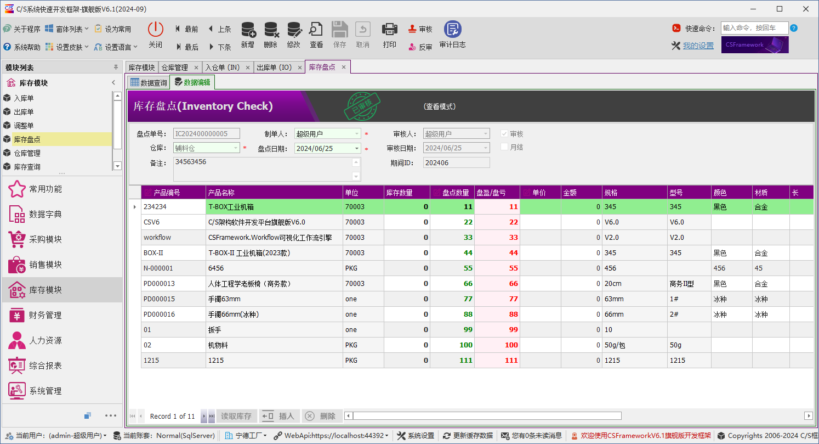The width and height of the screenshot is (819, 444).
Task: Open 常用功能 star sidebar item
Action: tap(62, 189)
